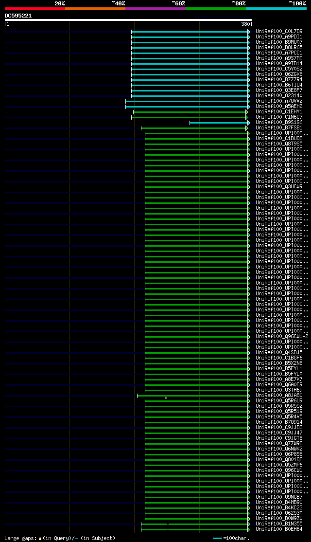Click hit label UniRef100_B7ZZR4

[x=279, y=79]
